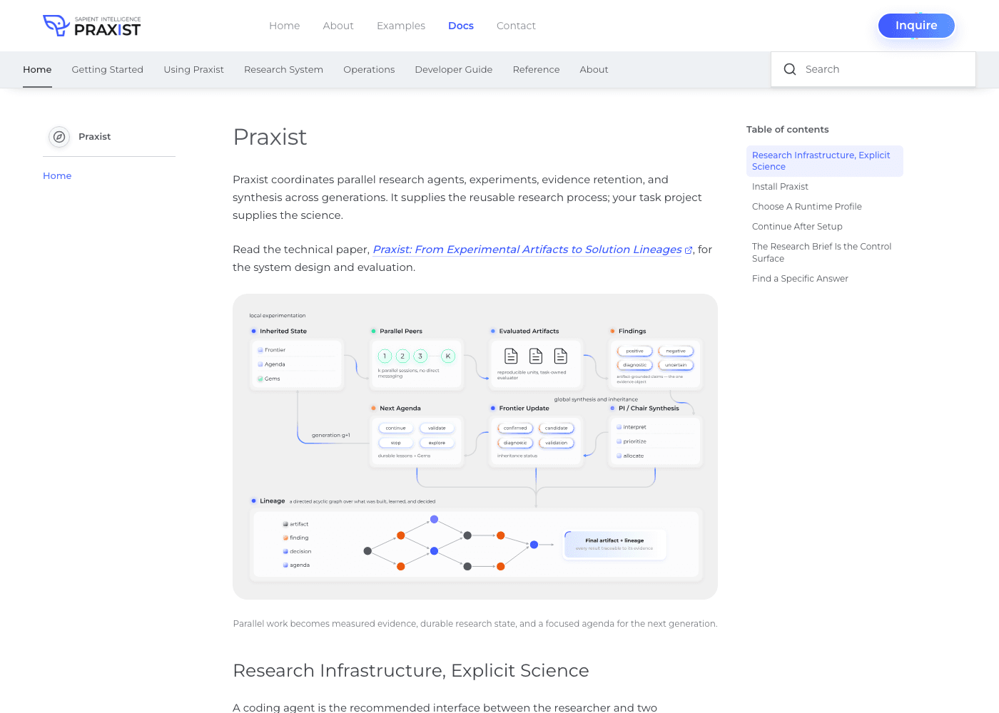Screen dimensions: 999x713
Task: Jump to Research Brief Control Surface section
Action: click(x=822, y=252)
